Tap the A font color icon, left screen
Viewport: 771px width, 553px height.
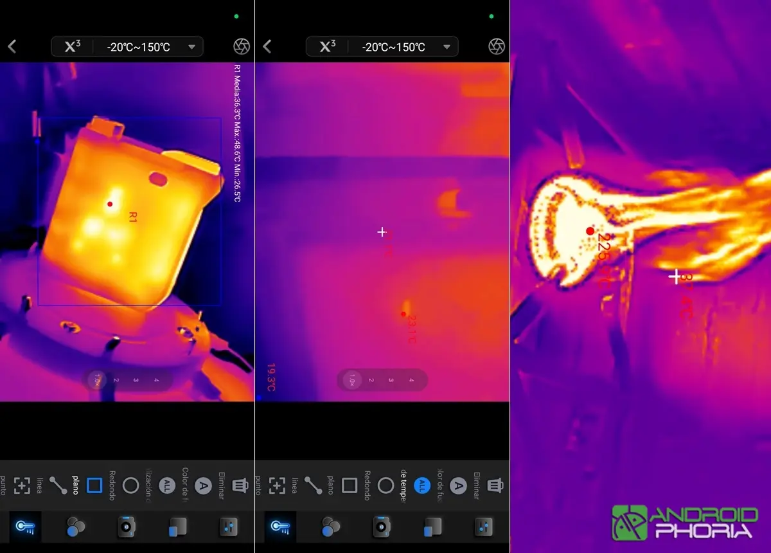click(203, 485)
